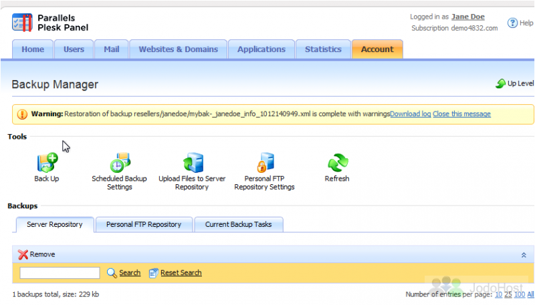Screen dimensions: 535x305
Task: Click the Help question mark icon
Action: tap(512, 23)
